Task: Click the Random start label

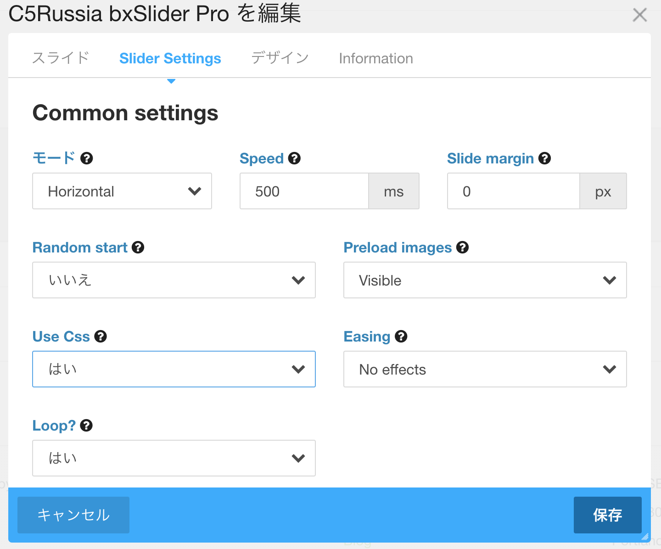Action: [x=80, y=247]
